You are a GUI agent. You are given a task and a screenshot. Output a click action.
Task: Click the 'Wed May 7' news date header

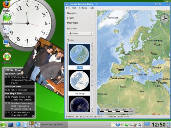[x=13, y=74]
